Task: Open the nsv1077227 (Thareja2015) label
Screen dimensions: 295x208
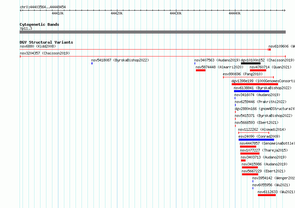Action: (x=264, y=150)
